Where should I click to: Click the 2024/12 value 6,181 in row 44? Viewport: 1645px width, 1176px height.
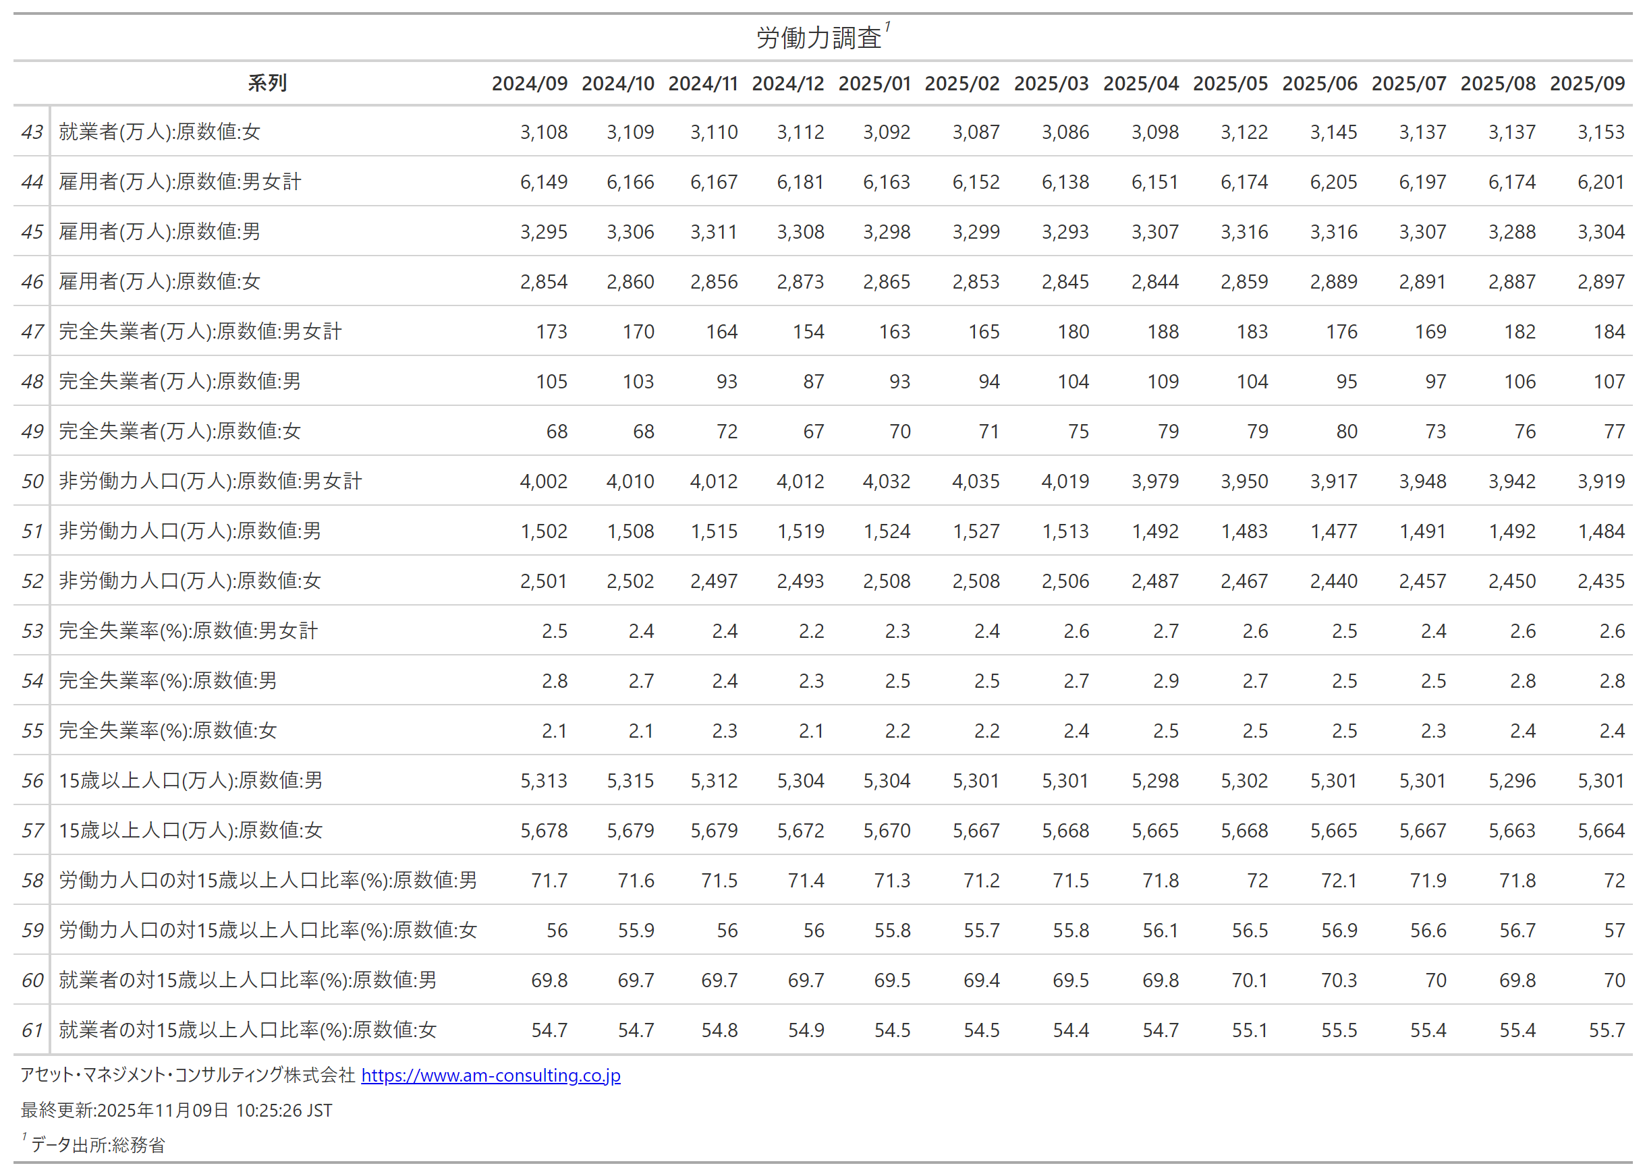coord(800,182)
